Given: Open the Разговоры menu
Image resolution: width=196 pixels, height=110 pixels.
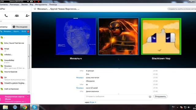Looking at the screenshot, I should click(14, 5).
